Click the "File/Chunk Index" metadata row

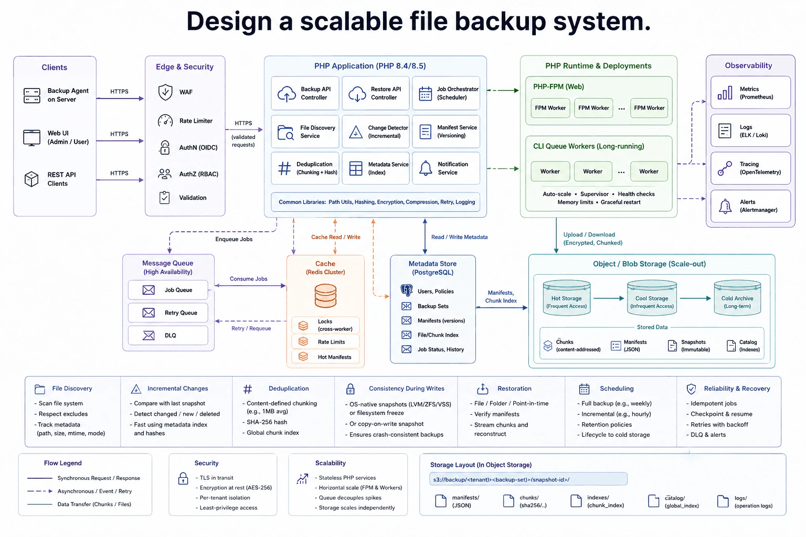tap(430, 335)
